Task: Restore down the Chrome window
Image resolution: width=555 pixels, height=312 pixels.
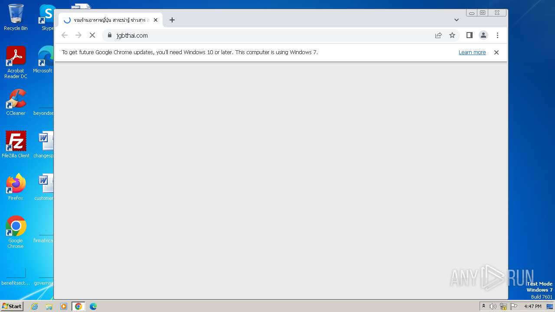Action: (482, 13)
